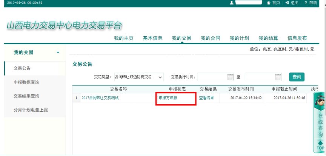Image resolution: width=326 pixels, height=156 pixels.
Task: Open the 2017合同转让交易测试 transaction link
Action: pos(100,98)
